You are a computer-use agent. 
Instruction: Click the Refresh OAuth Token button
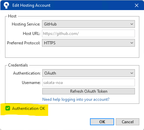(x=89, y=91)
